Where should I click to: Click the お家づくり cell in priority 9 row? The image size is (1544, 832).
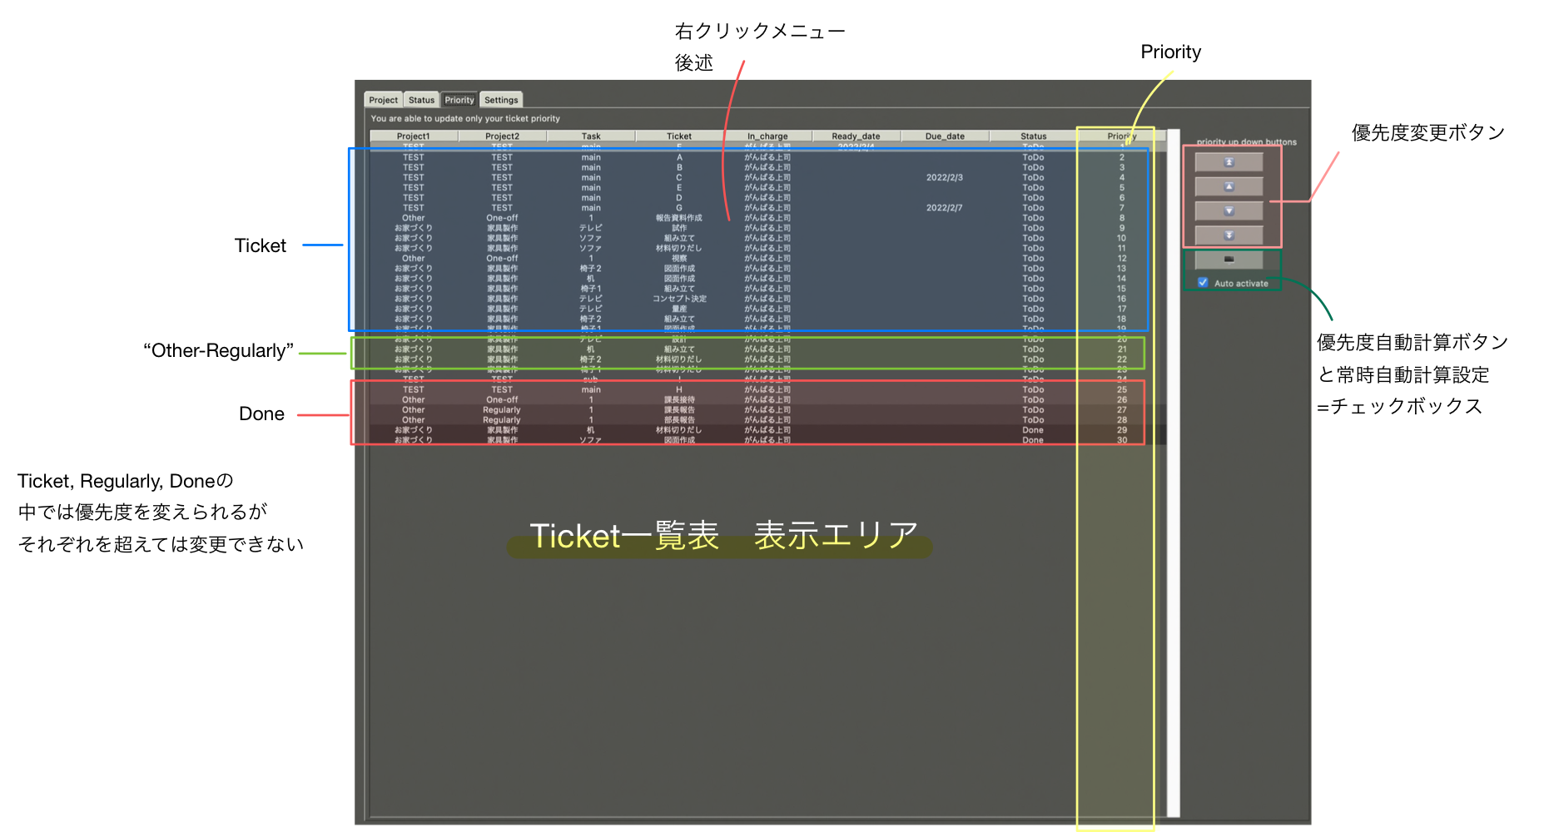[x=414, y=228]
